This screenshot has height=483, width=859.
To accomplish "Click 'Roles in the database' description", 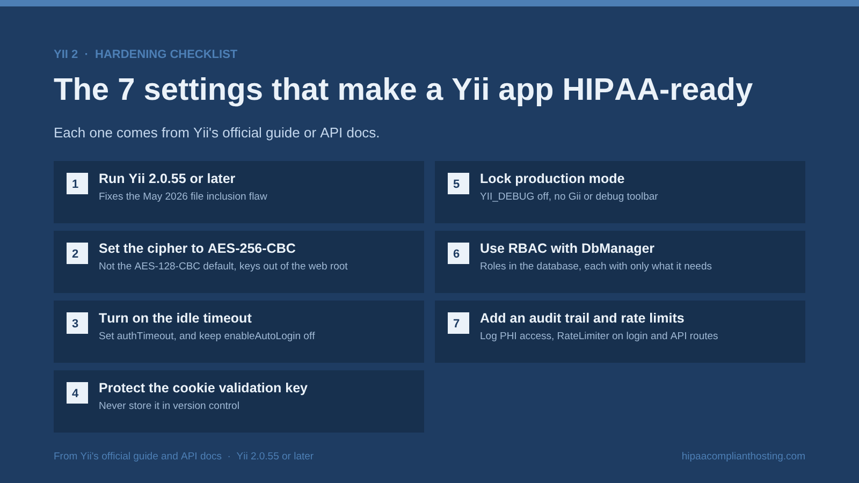I will point(596,266).
